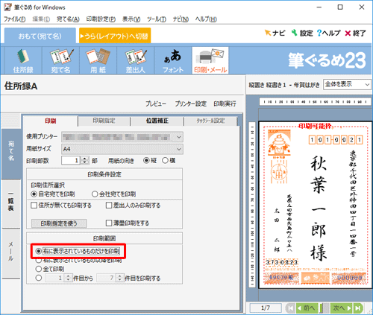Screen dimensions: 373x315
Task: Click the 1/7 record counter field
Action: (266, 308)
